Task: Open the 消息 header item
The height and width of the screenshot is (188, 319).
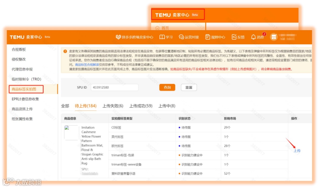Action: tap(258, 37)
